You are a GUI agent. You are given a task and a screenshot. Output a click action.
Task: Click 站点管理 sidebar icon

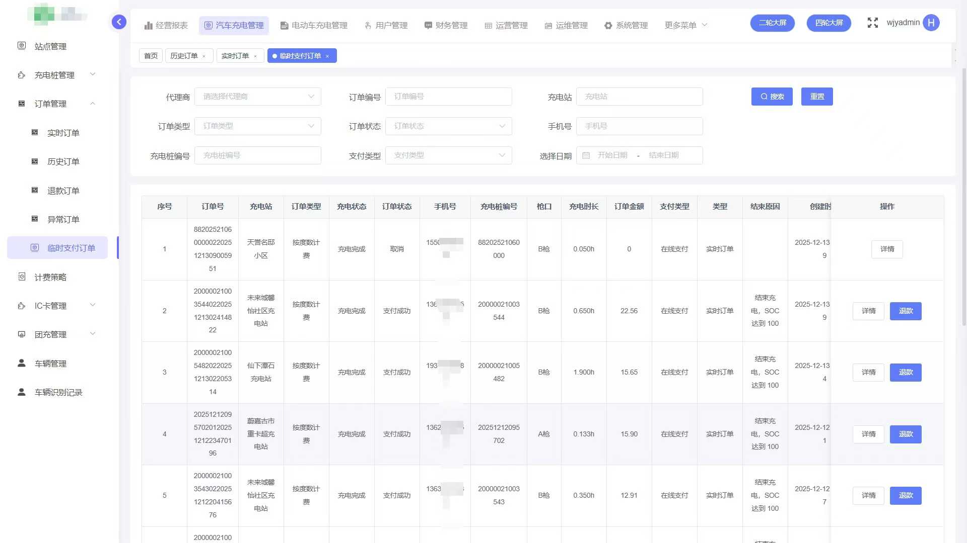[22, 46]
